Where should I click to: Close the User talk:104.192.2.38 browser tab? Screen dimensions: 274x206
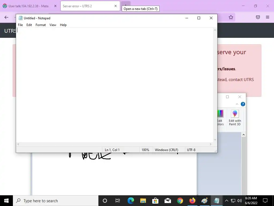[55, 6]
